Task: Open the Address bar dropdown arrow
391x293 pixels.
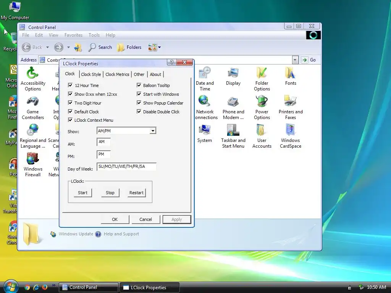Action: (295, 60)
